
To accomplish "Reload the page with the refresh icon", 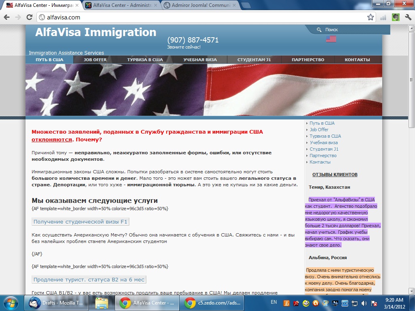I will point(29,17).
